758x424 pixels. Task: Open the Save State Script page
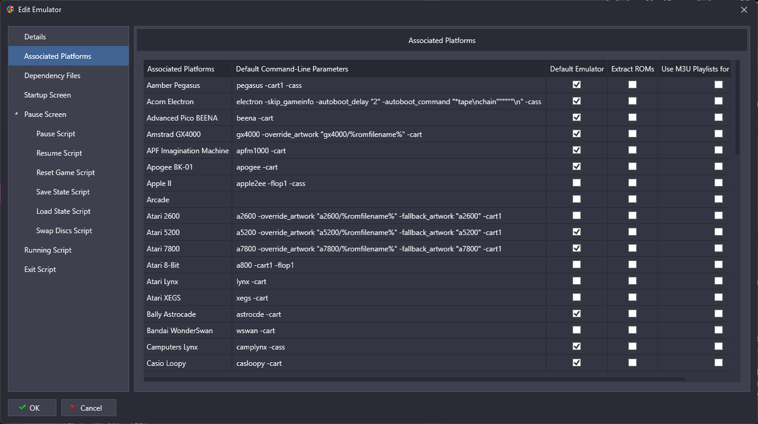(x=63, y=192)
